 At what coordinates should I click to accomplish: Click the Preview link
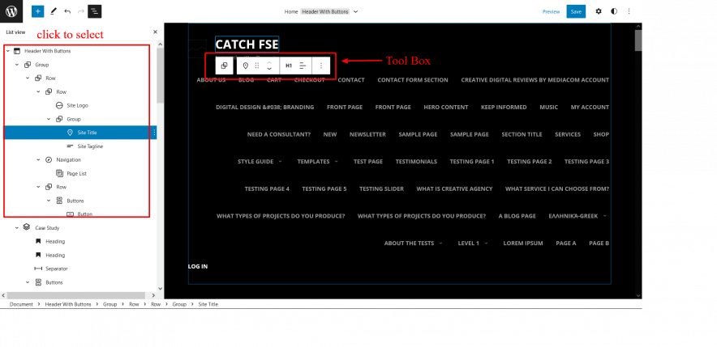click(551, 11)
